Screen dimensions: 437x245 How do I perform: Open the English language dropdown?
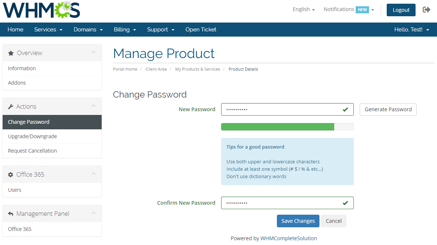[304, 9]
